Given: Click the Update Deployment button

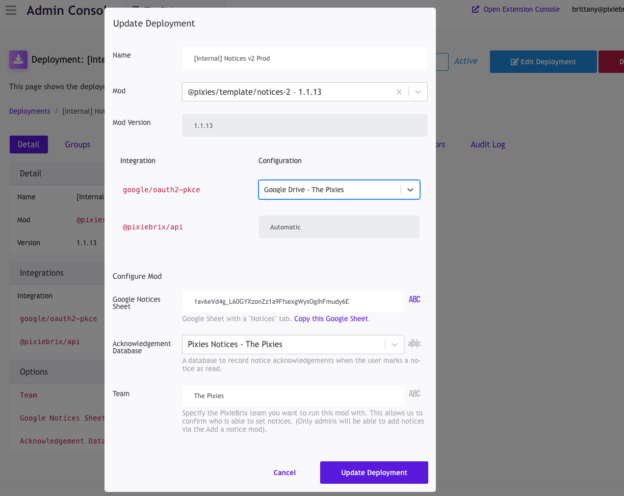Looking at the screenshot, I should (374, 473).
